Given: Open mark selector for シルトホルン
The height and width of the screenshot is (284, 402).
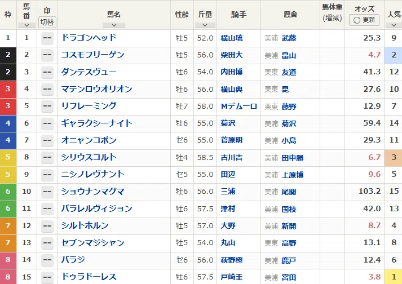Looking at the screenshot, I should coord(47,226).
